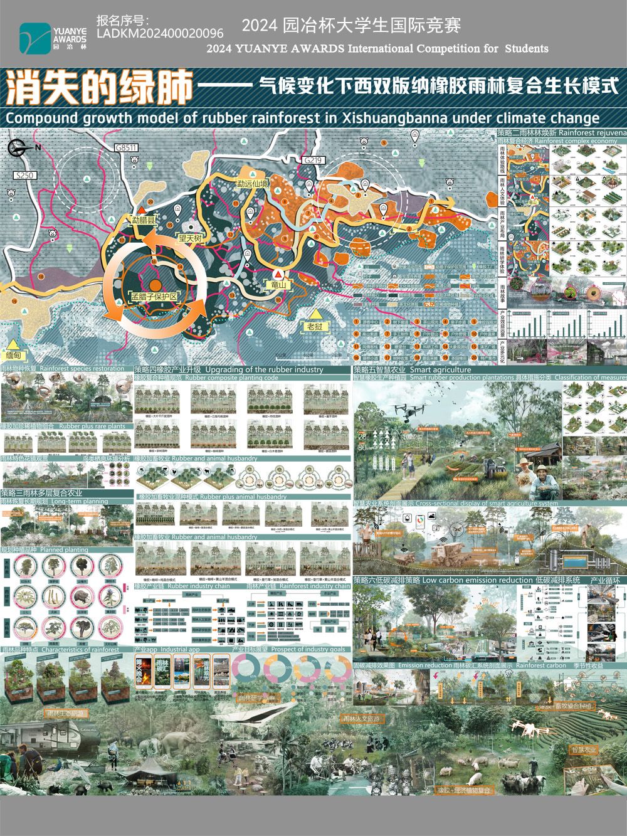Click the 'Upgrading of the rubber industry' heading
This screenshot has height=836, width=627.
[x=264, y=370]
